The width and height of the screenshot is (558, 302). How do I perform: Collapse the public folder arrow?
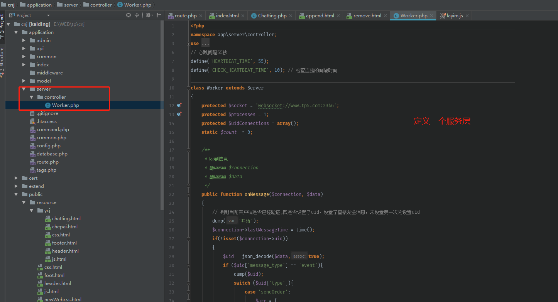pos(16,194)
